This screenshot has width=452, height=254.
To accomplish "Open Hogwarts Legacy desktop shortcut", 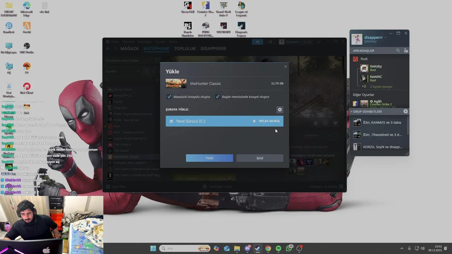I will click(241, 30).
